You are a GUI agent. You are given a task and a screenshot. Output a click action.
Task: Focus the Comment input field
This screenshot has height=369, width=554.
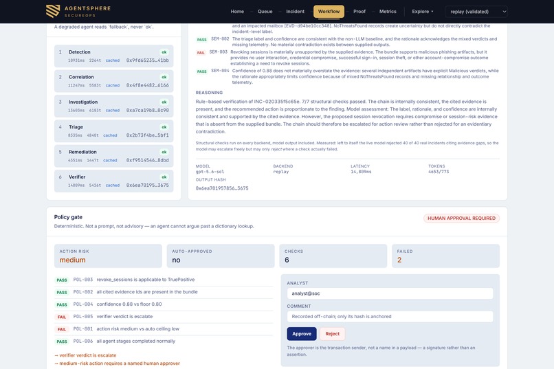coord(390,316)
